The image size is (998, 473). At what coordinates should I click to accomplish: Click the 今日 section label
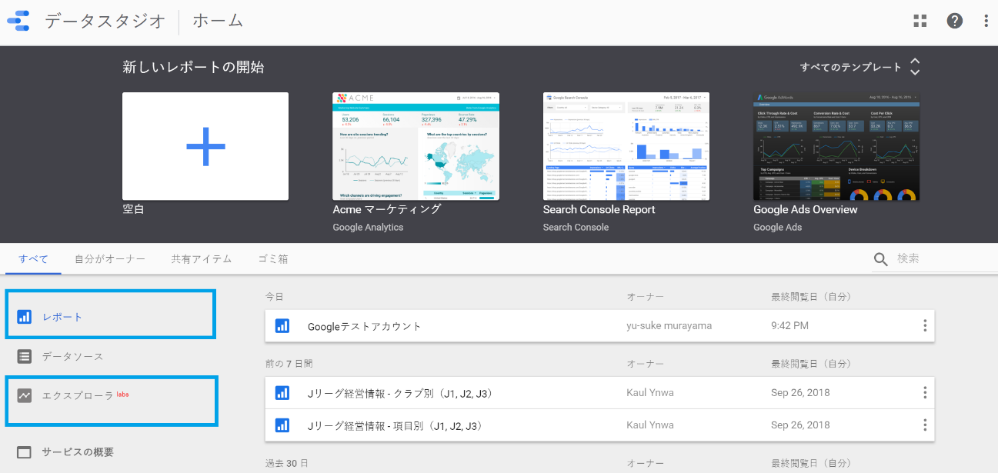275,296
